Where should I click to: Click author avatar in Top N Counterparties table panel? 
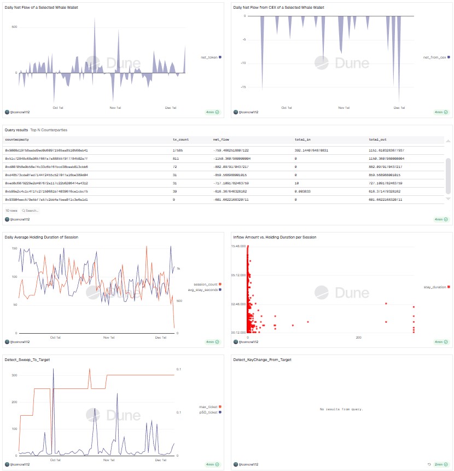[x=7, y=219]
